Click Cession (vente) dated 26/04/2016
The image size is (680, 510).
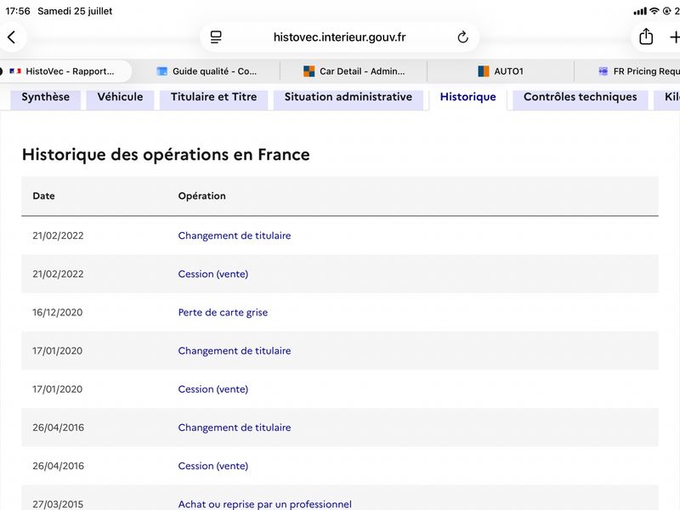click(x=213, y=466)
